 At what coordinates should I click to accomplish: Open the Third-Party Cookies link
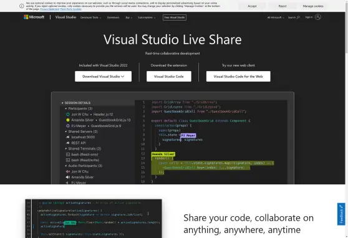pyautogui.click(x=70, y=9)
